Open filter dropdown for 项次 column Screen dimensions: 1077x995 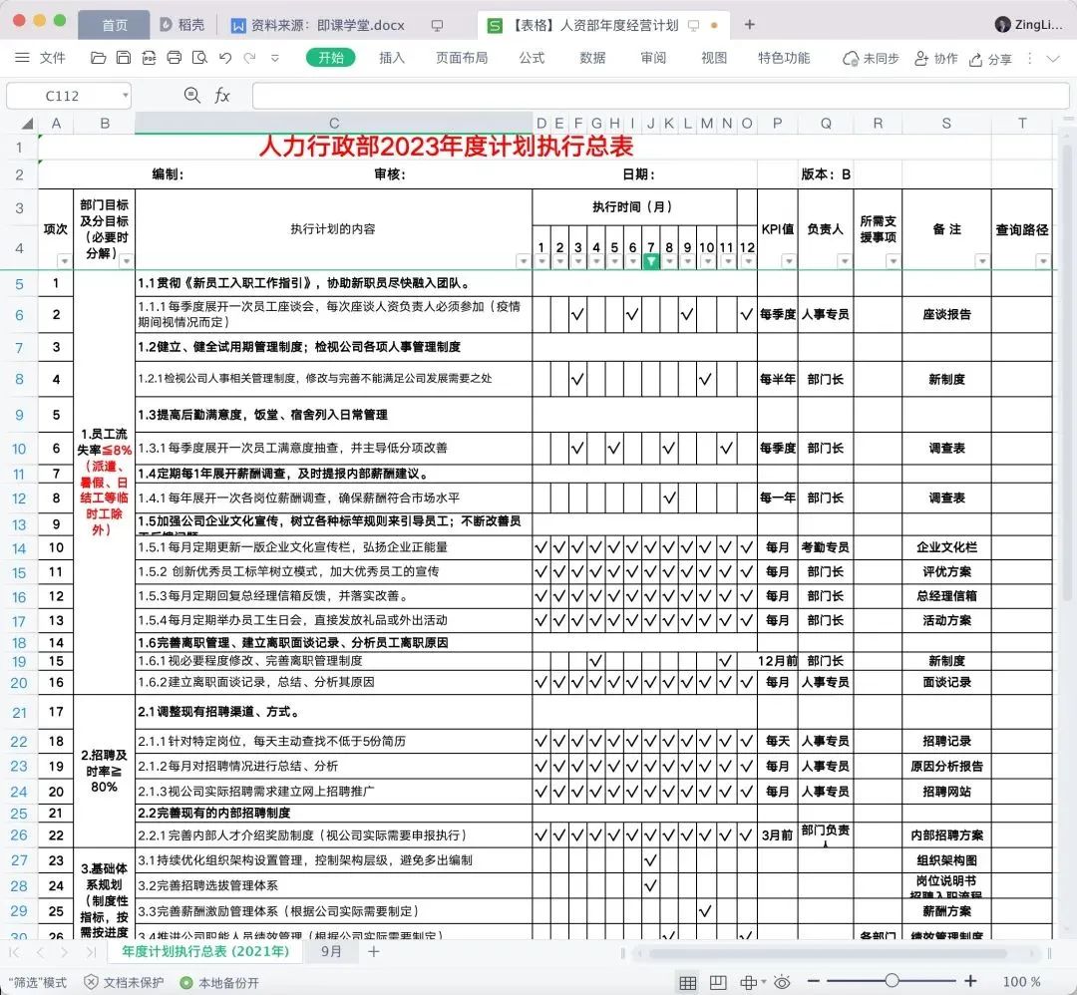(x=64, y=261)
